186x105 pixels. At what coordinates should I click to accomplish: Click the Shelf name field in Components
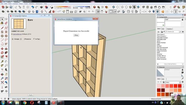173,20
